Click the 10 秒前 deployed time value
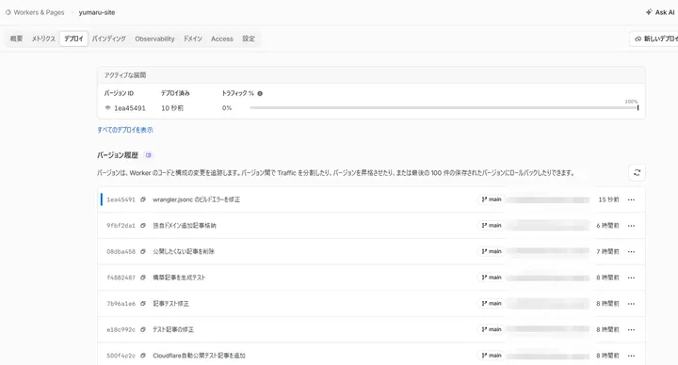Viewport: 678px width, 365px height. click(x=172, y=108)
